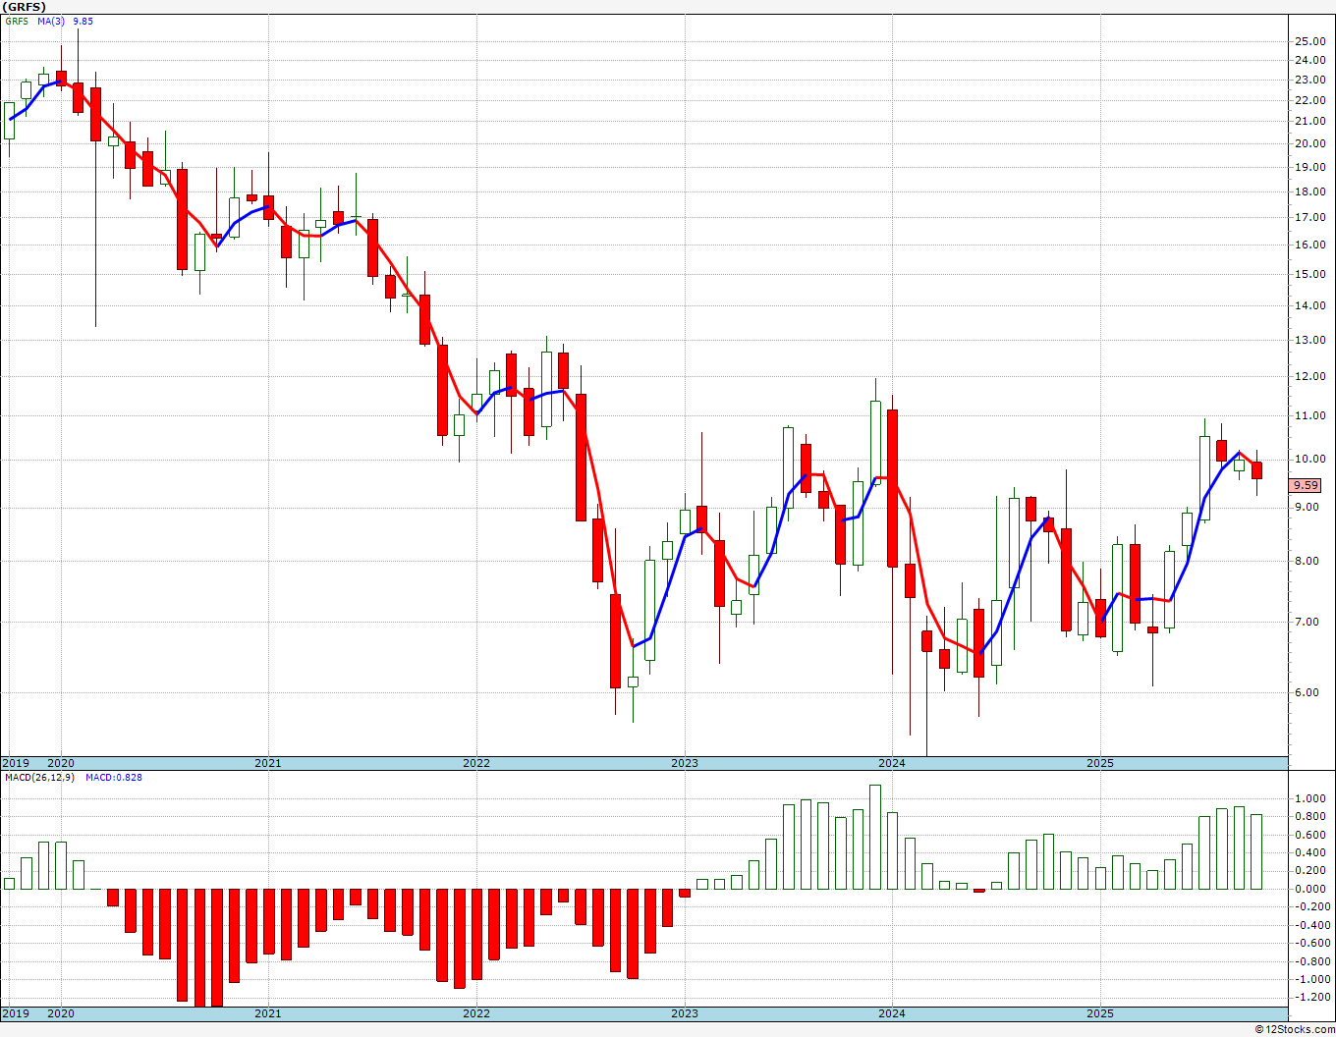This screenshot has height=1037, width=1336.
Task: Select the 12.00 price axis label
Action: pos(1309,376)
